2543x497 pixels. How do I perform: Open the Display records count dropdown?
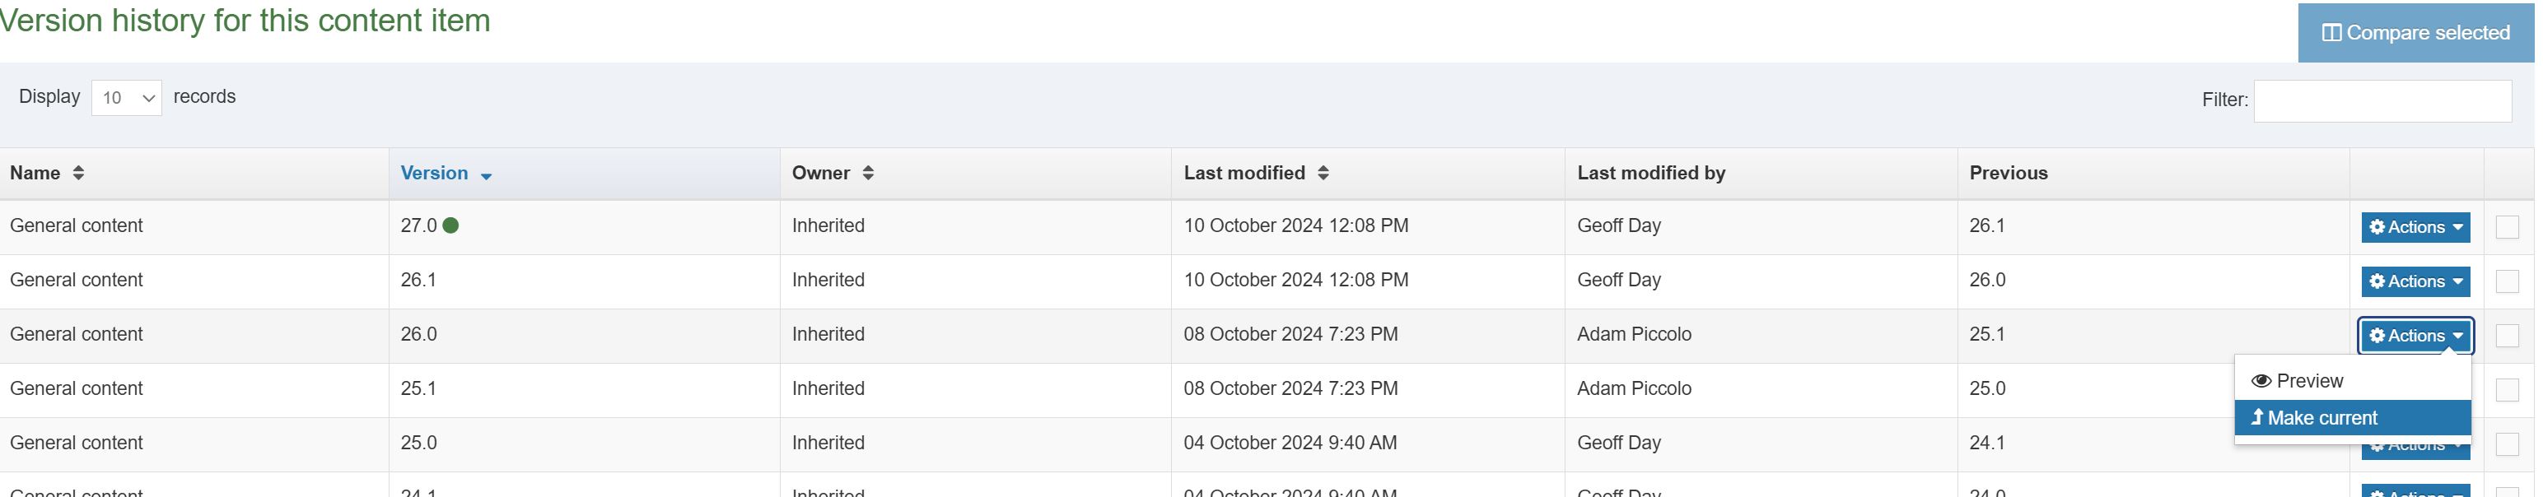[x=126, y=98]
